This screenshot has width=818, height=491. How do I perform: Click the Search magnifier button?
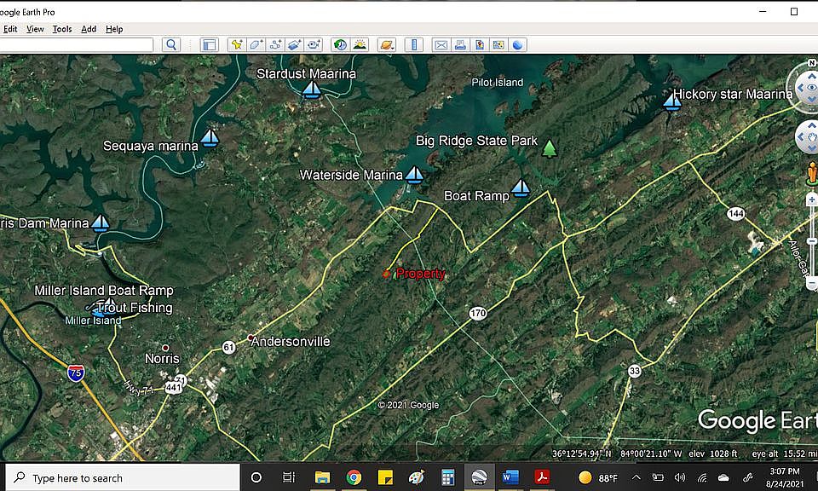170,45
